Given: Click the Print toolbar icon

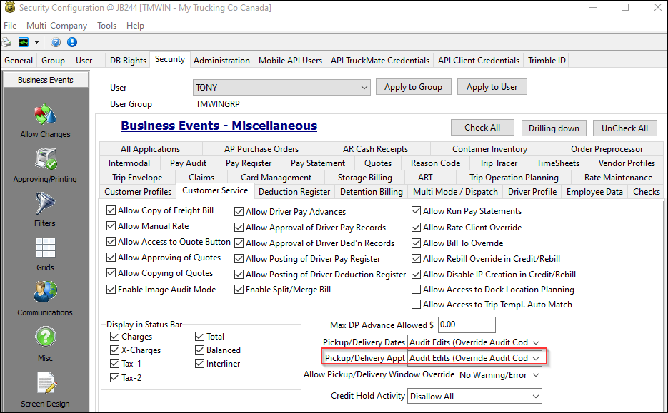Looking at the screenshot, I should pos(7,41).
